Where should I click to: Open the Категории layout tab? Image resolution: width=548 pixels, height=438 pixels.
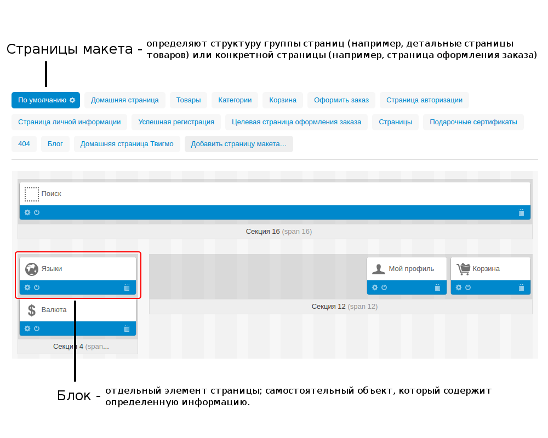tap(235, 100)
